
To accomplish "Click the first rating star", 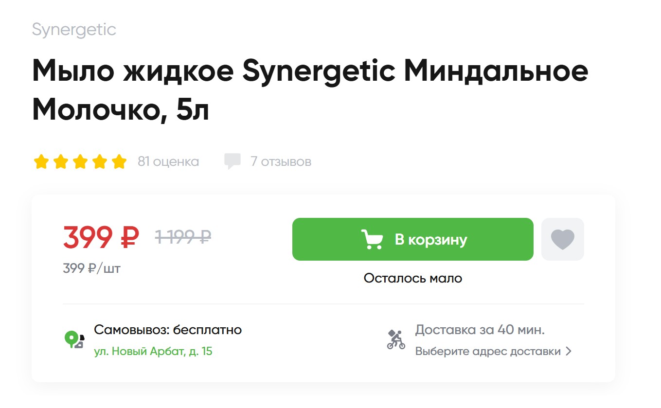I will click(41, 161).
